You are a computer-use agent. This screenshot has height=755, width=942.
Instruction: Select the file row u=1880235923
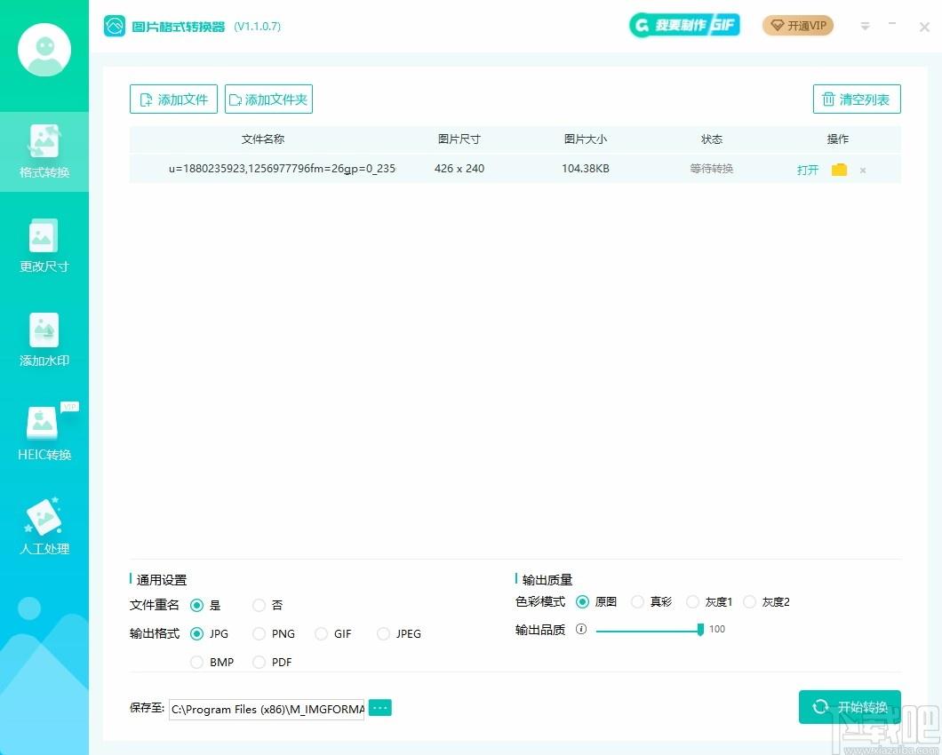point(515,169)
